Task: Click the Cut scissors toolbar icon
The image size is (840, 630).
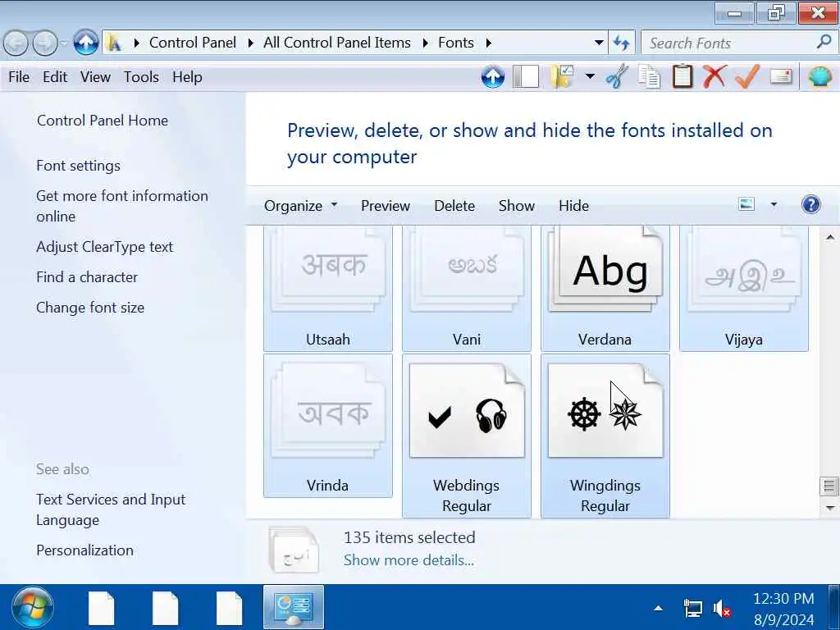Action: pyautogui.click(x=617, y=76)
